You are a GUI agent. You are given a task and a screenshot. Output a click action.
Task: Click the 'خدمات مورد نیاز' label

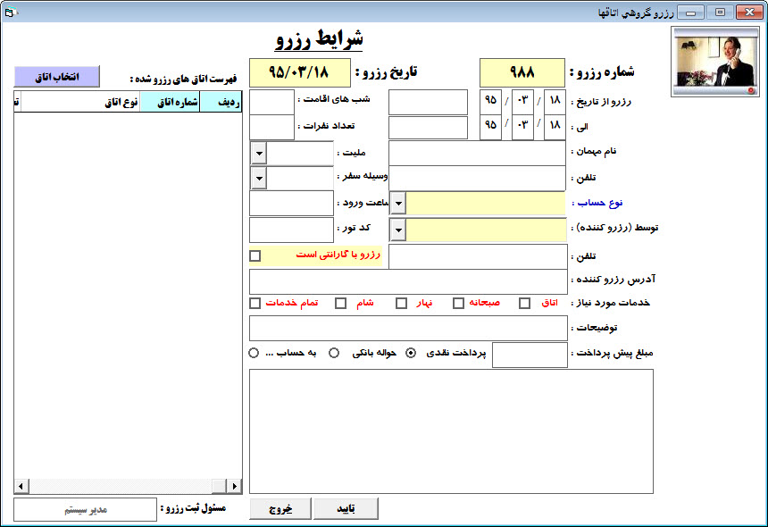pos(610,303)
